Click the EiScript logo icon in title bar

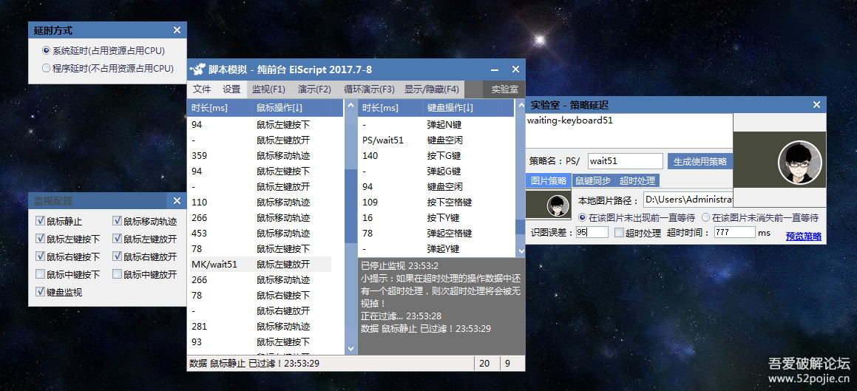(197, 69)
